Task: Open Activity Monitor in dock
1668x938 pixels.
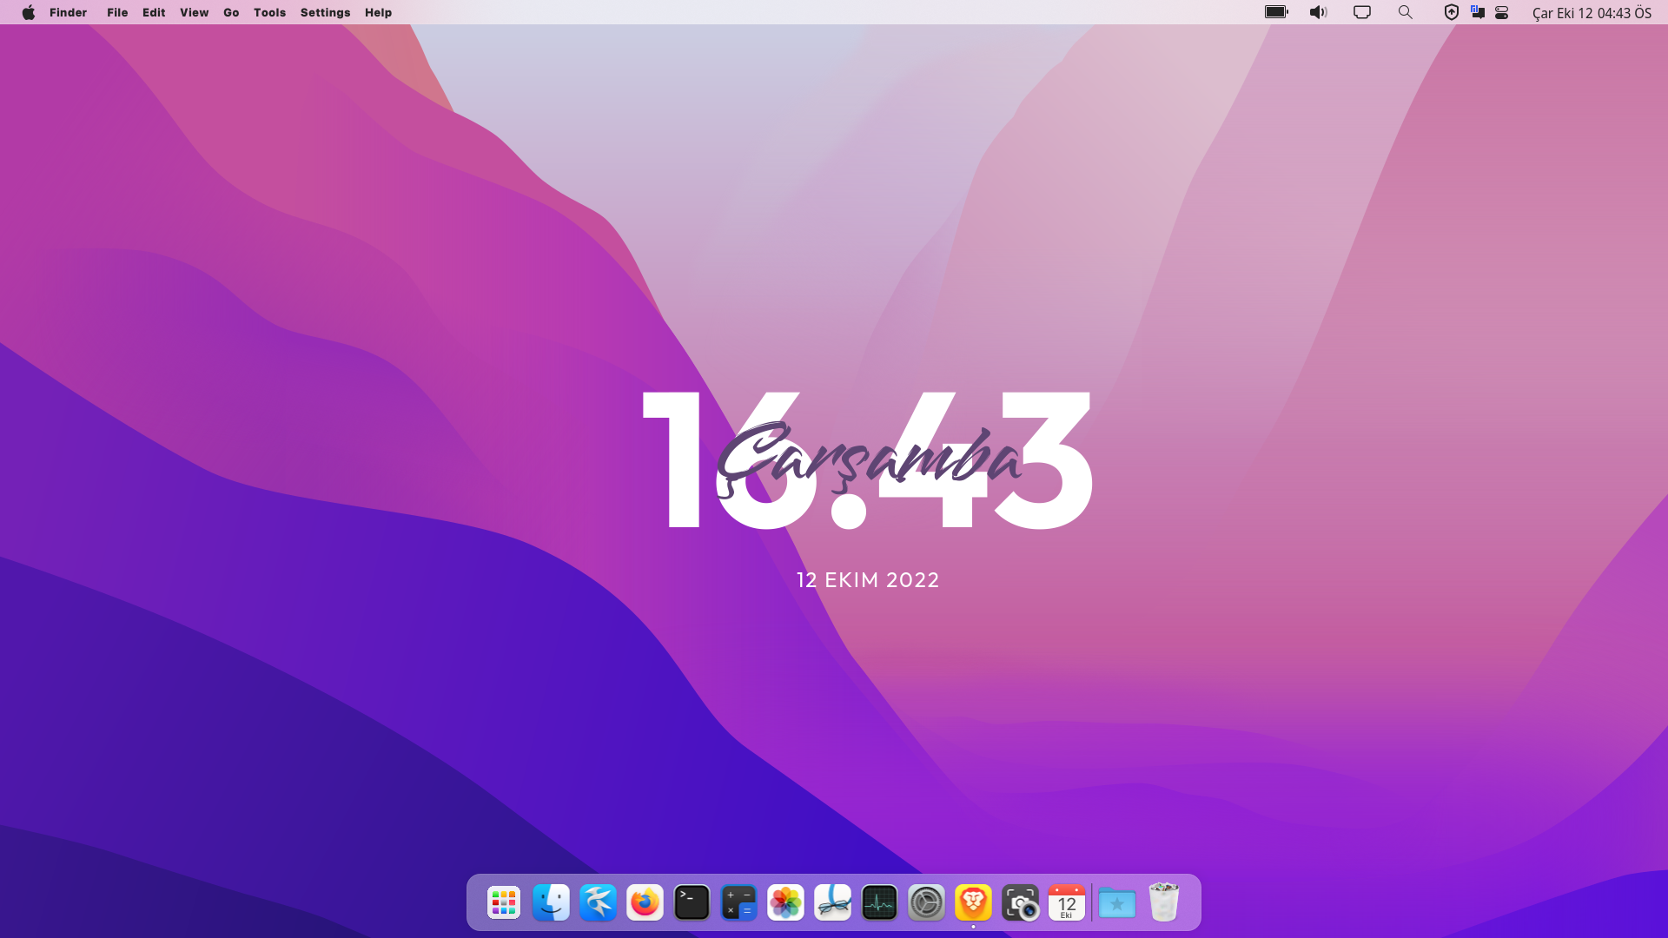Action: (879, 902)
